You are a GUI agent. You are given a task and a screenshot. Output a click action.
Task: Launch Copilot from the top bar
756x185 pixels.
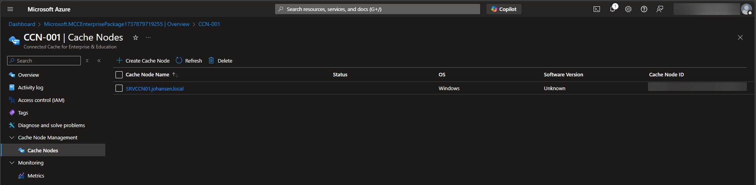[x=504, y=9]
